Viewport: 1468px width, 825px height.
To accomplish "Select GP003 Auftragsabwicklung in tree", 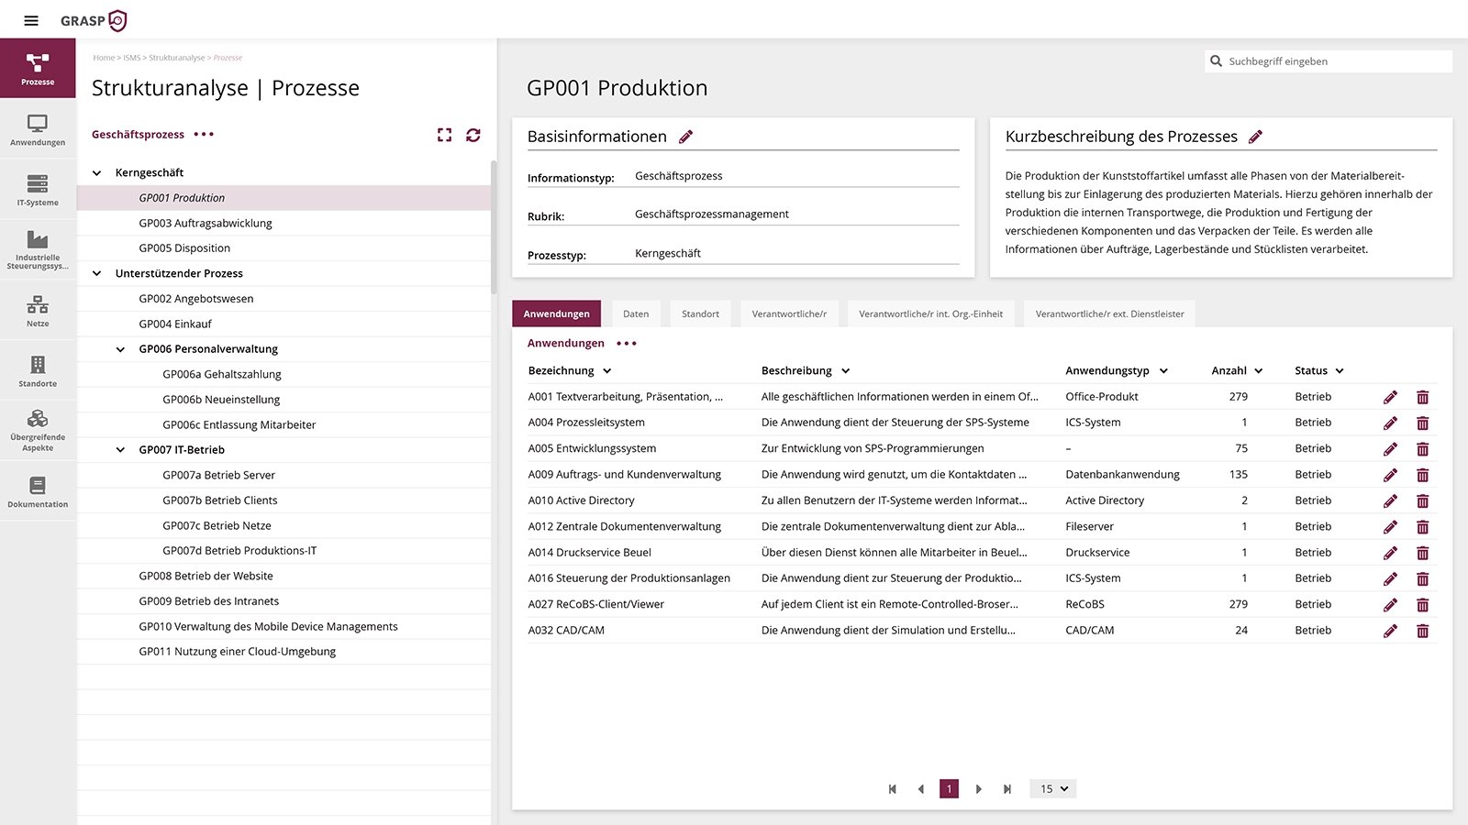I will [x=206, y=223].
